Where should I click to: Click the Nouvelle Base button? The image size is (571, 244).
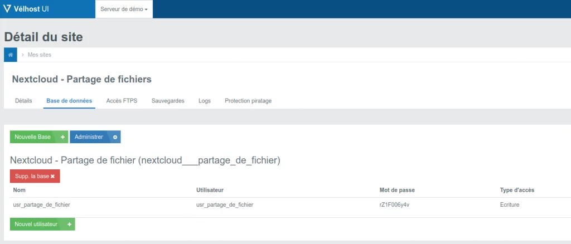[x=39, y=137]
